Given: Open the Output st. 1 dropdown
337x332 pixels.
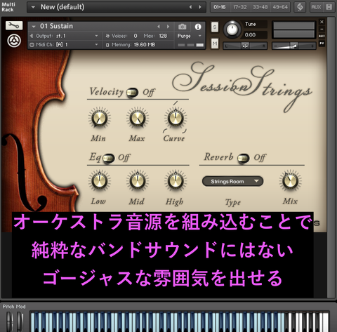Looking at the screenshot, I should click(x=96, y=36).
